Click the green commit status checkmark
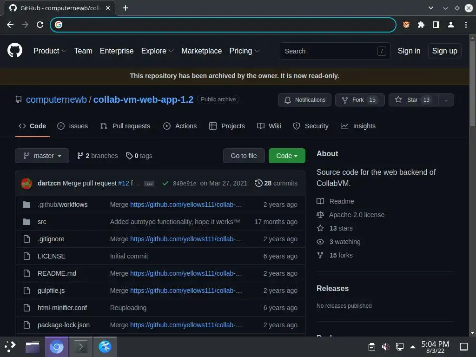This screenshot has height=357, width=476. [165, 183]
